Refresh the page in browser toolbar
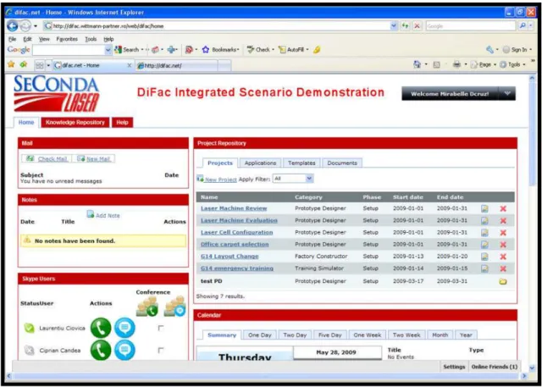This screenshot has width=542, height=387. pos(405,26)
